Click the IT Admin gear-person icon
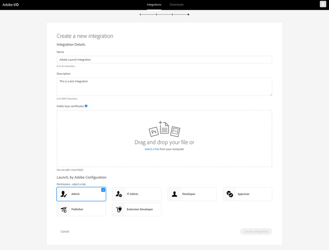This screenshot has height=250, width=329. pyautogui.click(x=119, y=194)
